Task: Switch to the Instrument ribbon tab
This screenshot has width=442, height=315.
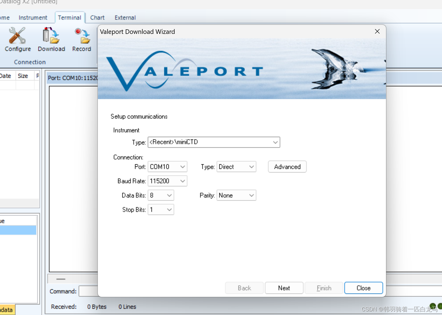Action: 33,18
